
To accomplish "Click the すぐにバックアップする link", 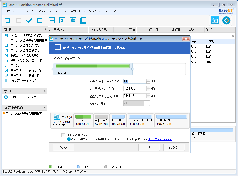I will coord(160,139).
